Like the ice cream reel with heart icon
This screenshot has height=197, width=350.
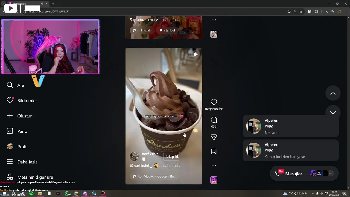tap(214, 102)
